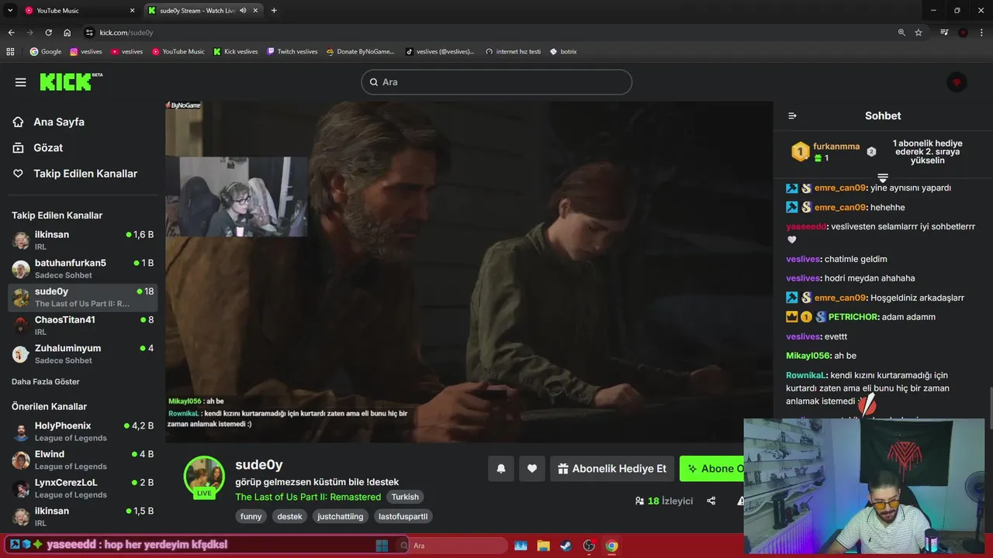The image size is (993, 558).
Task: Open internet hız testi bookmark
Action: (513, 52)
